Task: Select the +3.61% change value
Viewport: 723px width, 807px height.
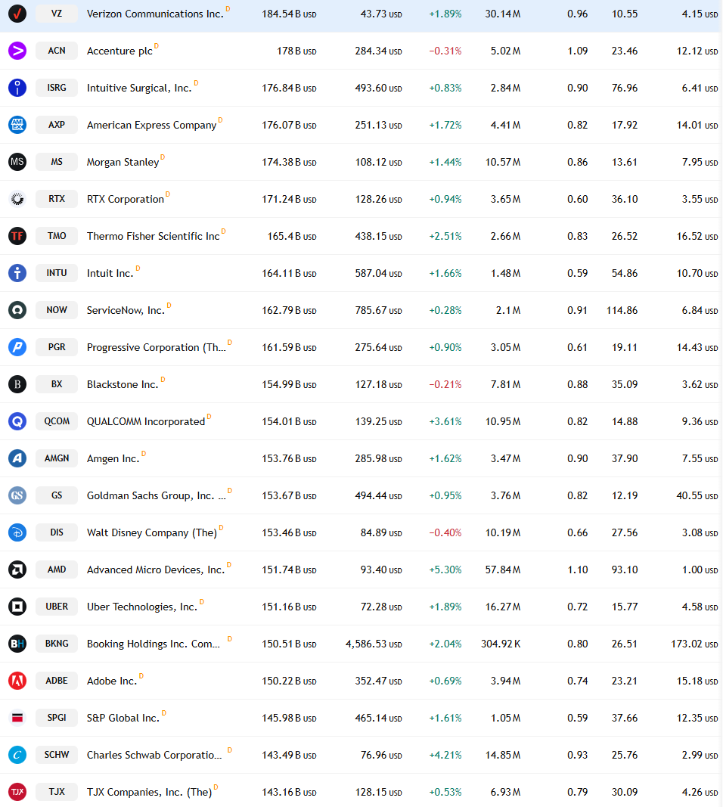Action: (x=445, y=421)
